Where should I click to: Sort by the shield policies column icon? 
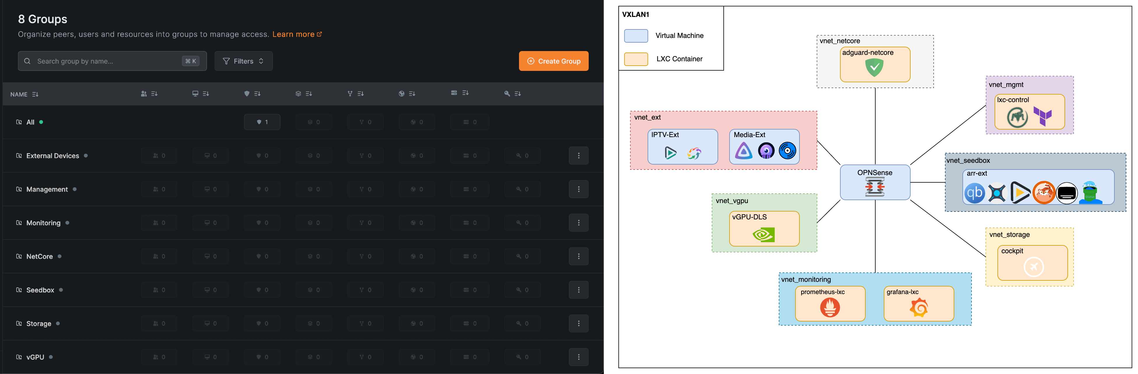[252, 94]
